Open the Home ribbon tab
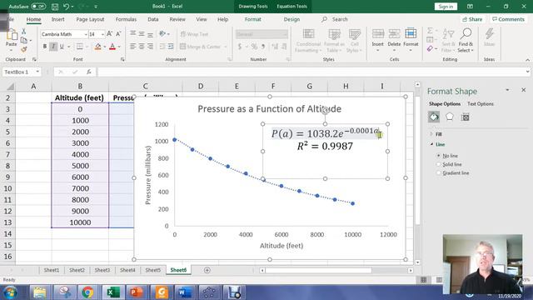The width and height of the screenshot is (533, 300). click(x=33, y=19)
